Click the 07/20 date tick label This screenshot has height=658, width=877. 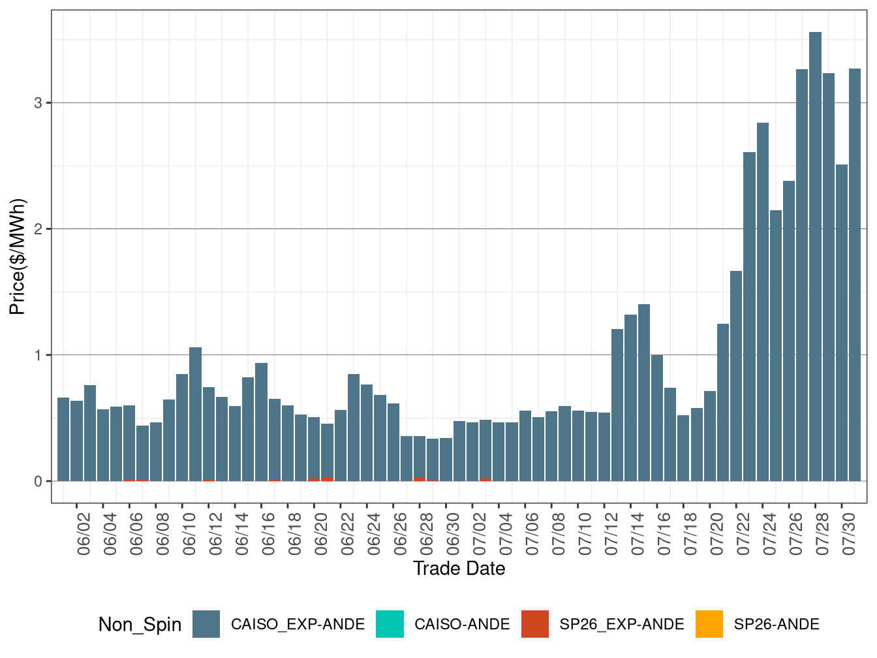tap(717, 534)
